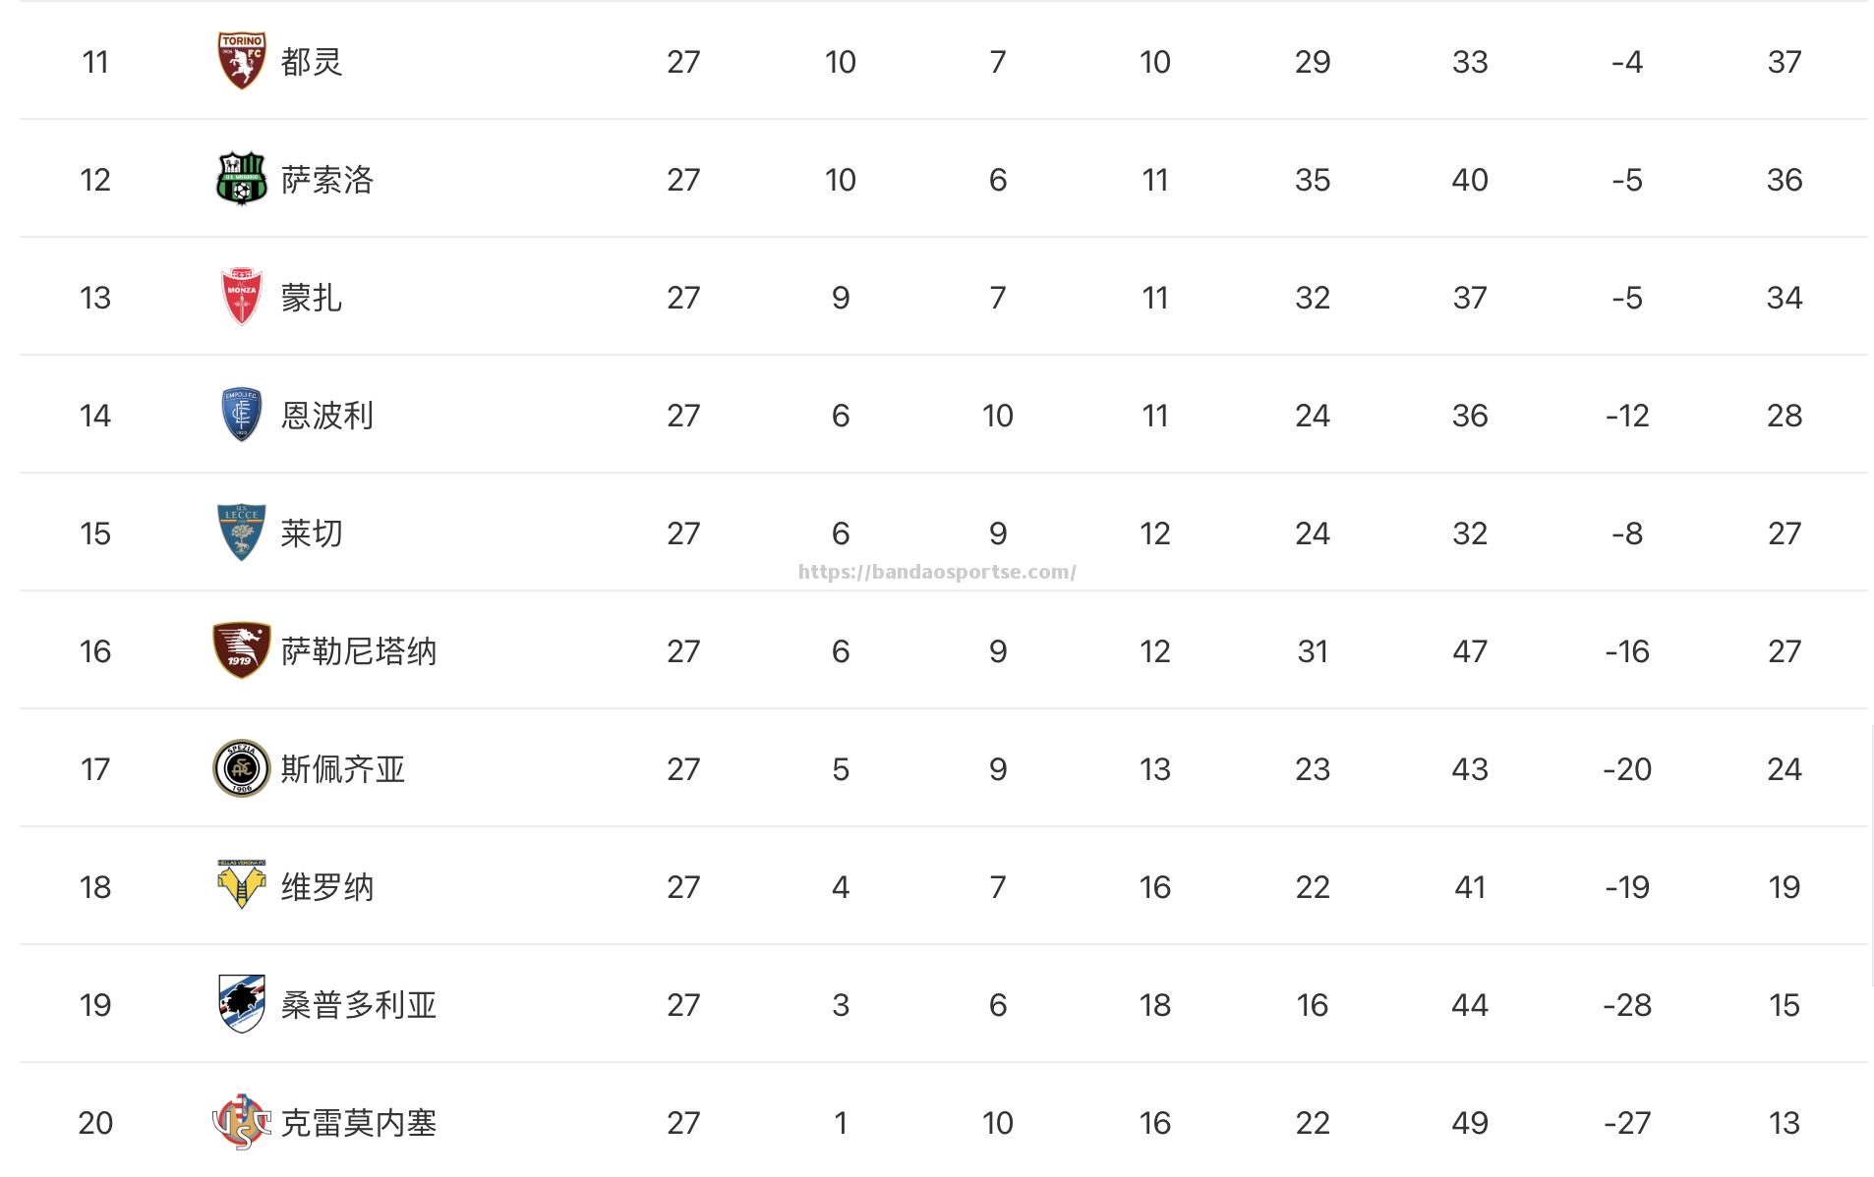Click the Hellas Verona yellow logo
The width and height of the screenshot is (1874, 1177).
click(241, 884)
